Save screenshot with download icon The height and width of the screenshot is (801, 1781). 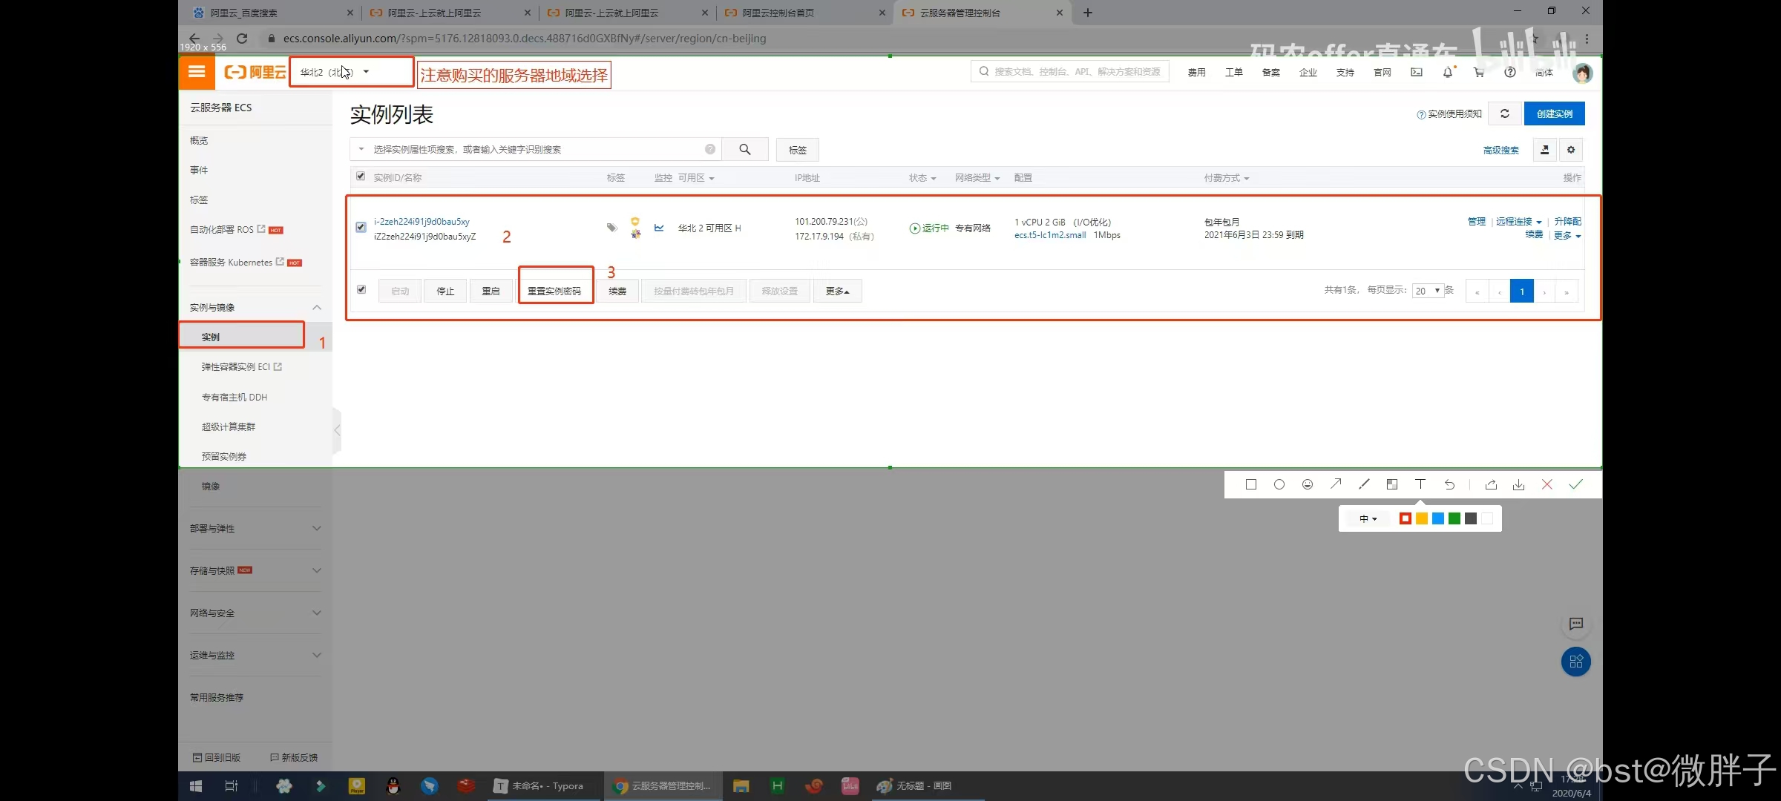(1519, 484)
